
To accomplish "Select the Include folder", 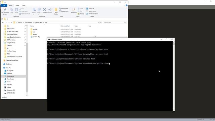I will [35, 29].
